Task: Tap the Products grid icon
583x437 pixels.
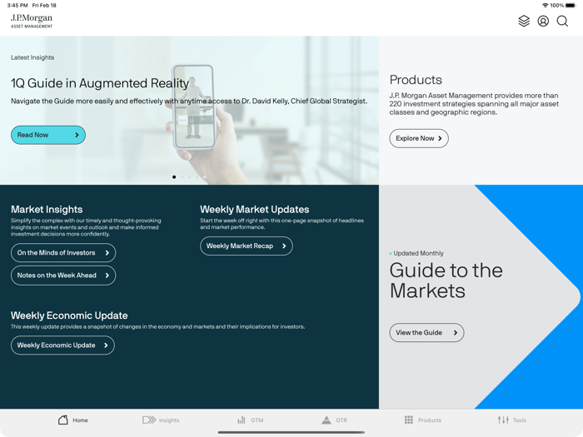Action: [409, 420]
